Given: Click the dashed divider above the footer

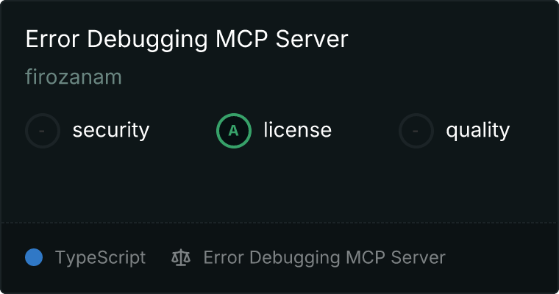Looking at the screenshot, I should click(x=279, y=223).
